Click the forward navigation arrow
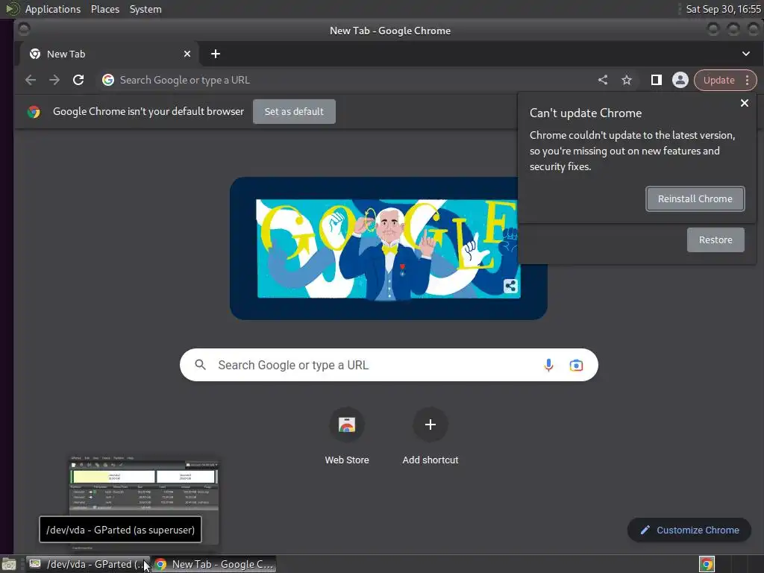 coord(54,80)
